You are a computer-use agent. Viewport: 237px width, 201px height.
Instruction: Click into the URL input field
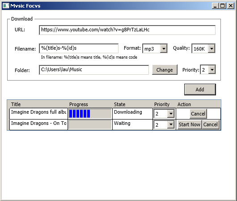[127, 30]
